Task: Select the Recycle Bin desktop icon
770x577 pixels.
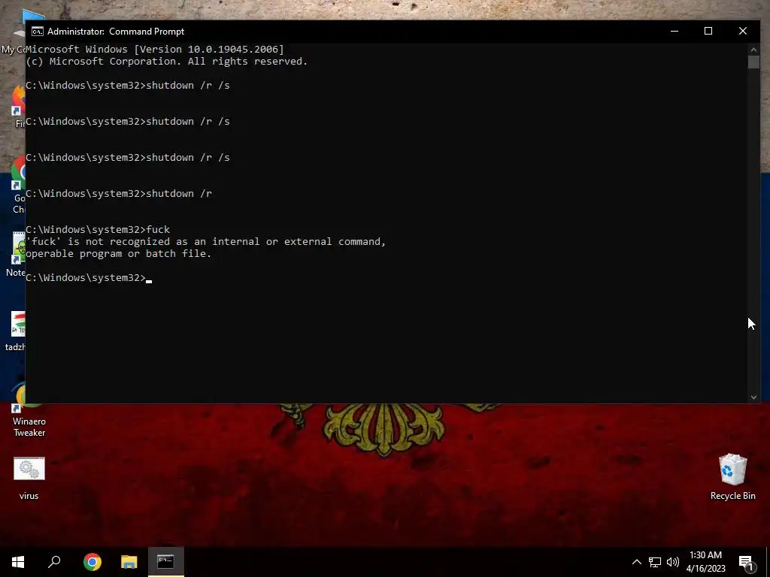Action: [x=732, y=477]
